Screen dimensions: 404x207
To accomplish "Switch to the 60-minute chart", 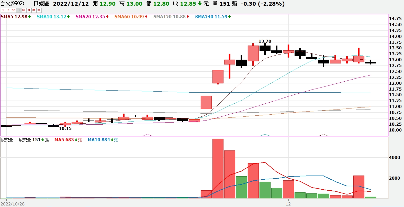I will pyautogui.click(x=14, y=10).
